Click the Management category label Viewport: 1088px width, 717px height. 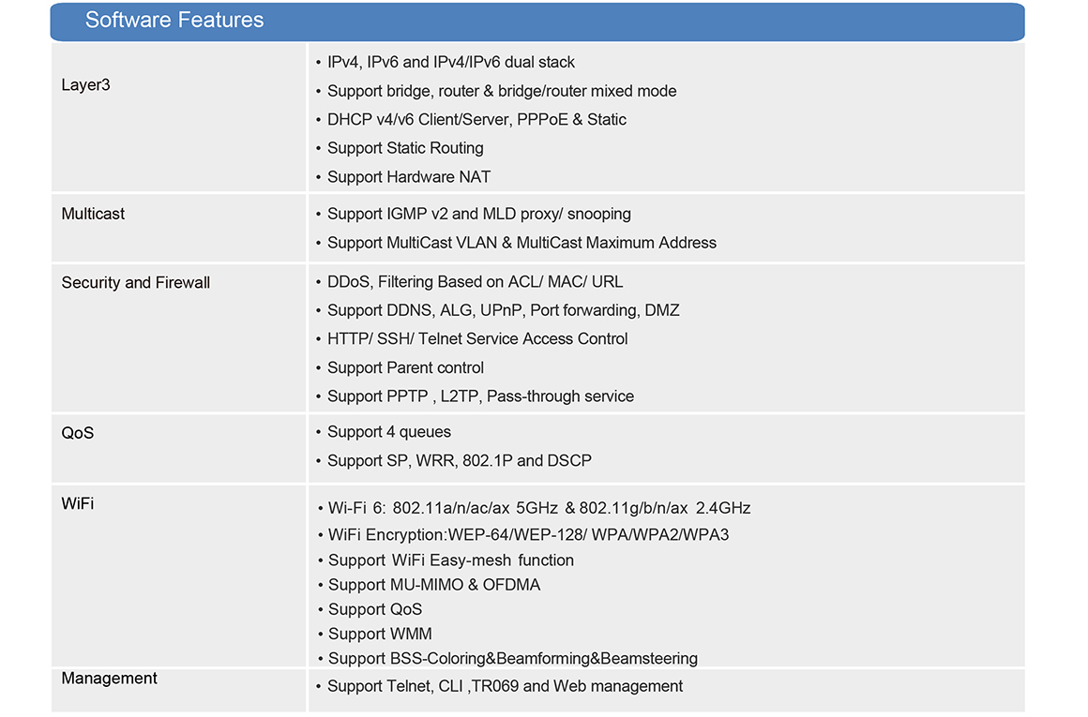click(109, 679)
